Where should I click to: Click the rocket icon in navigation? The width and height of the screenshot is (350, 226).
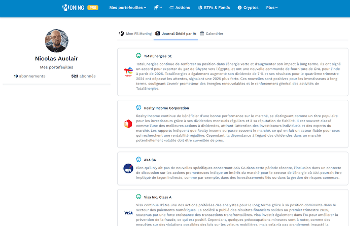coord(156,8)
